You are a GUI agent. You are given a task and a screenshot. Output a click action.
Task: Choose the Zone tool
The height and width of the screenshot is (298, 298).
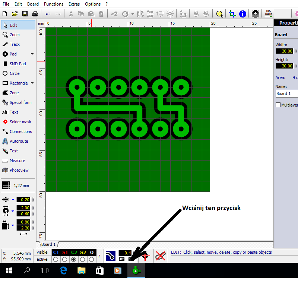coord(14,93)
